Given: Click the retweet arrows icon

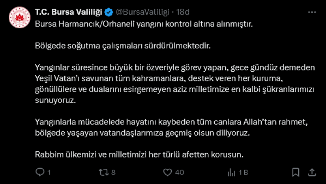Looking at the screenshot, I should pyautogui.click(x=103, y=173).
